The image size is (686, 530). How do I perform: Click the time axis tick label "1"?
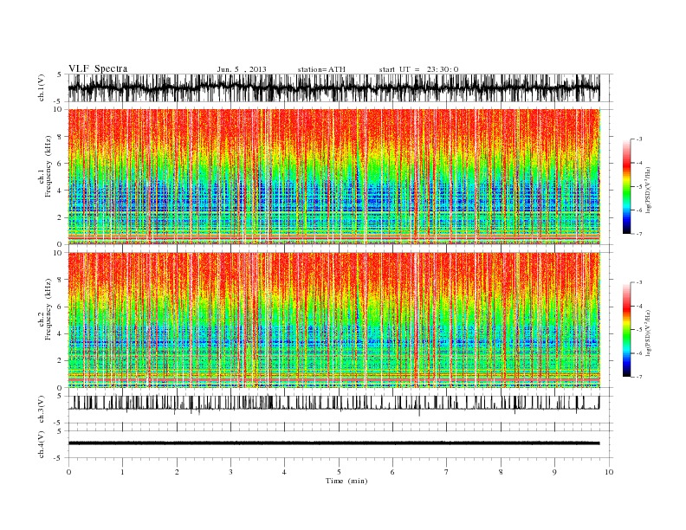click(122, 472)
